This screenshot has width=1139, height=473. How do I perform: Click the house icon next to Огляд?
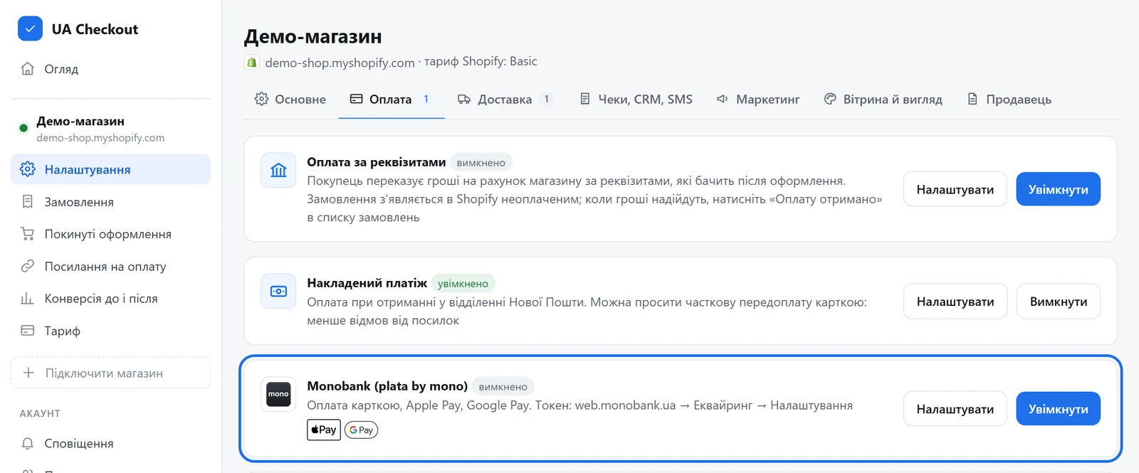pos(28,69)
